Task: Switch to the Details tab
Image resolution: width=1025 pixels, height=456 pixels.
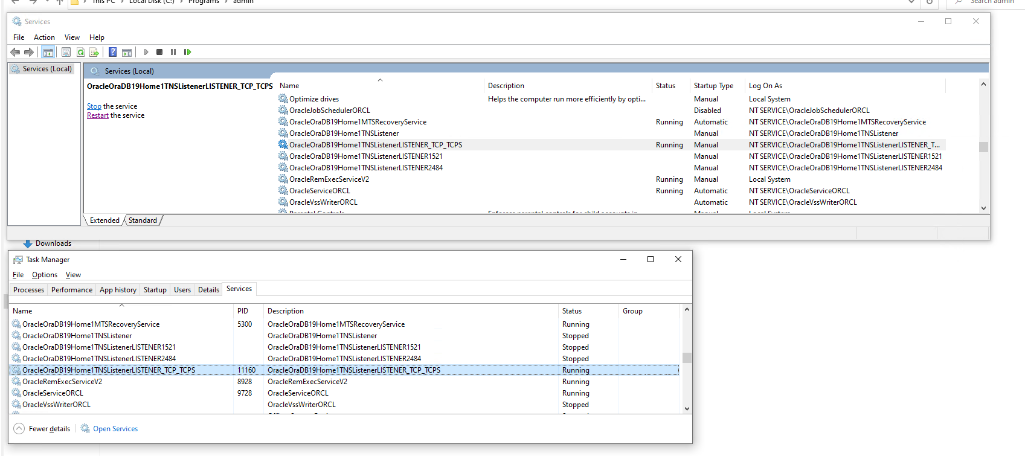Action: (208, 290)
